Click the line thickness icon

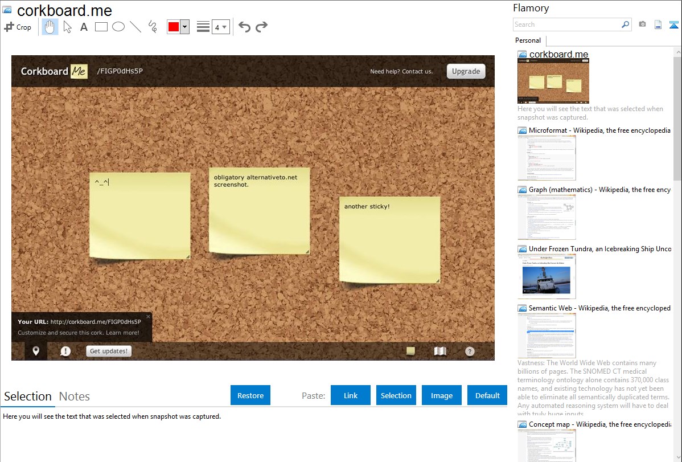203,27
